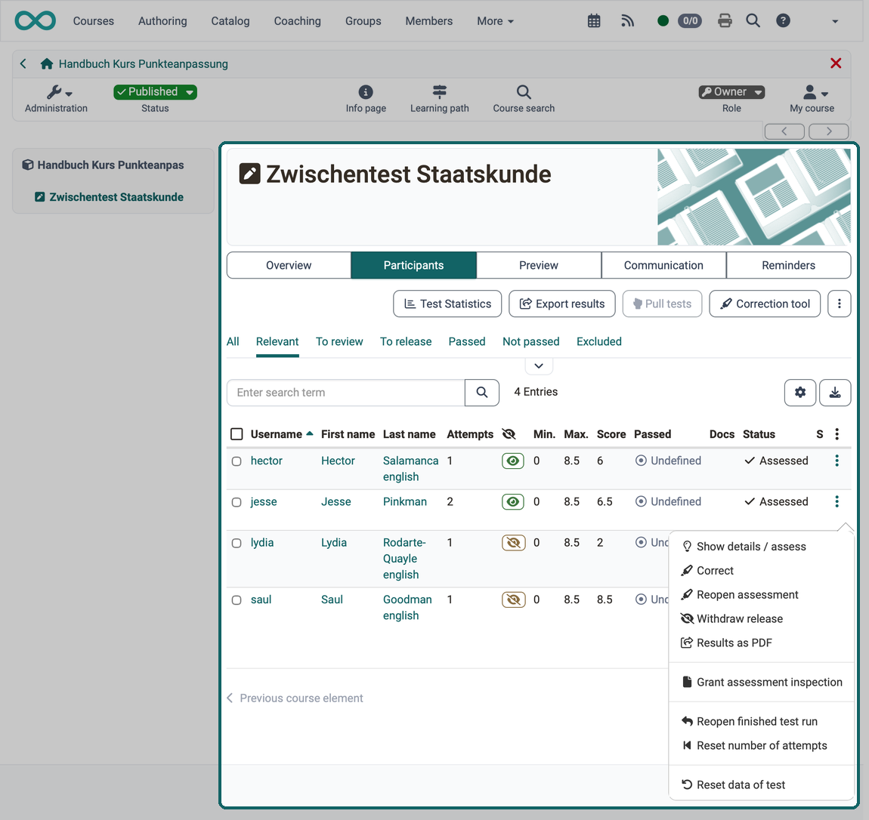Click the search magnifier button beside search field
The image size is (869, 820).
(x=482, y=393)
